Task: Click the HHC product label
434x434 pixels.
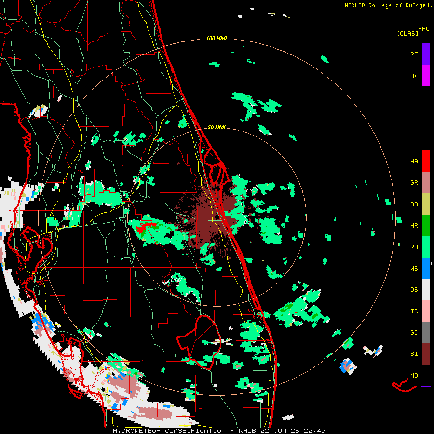Action: pos(424,29)
